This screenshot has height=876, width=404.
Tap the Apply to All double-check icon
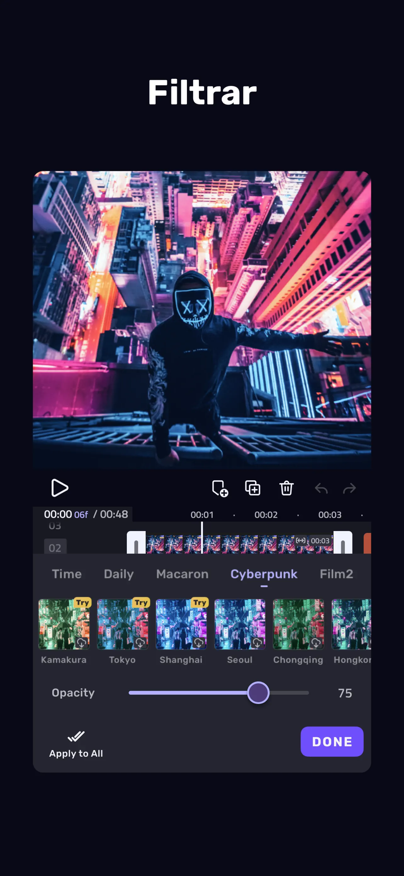[x=76, y=736]
